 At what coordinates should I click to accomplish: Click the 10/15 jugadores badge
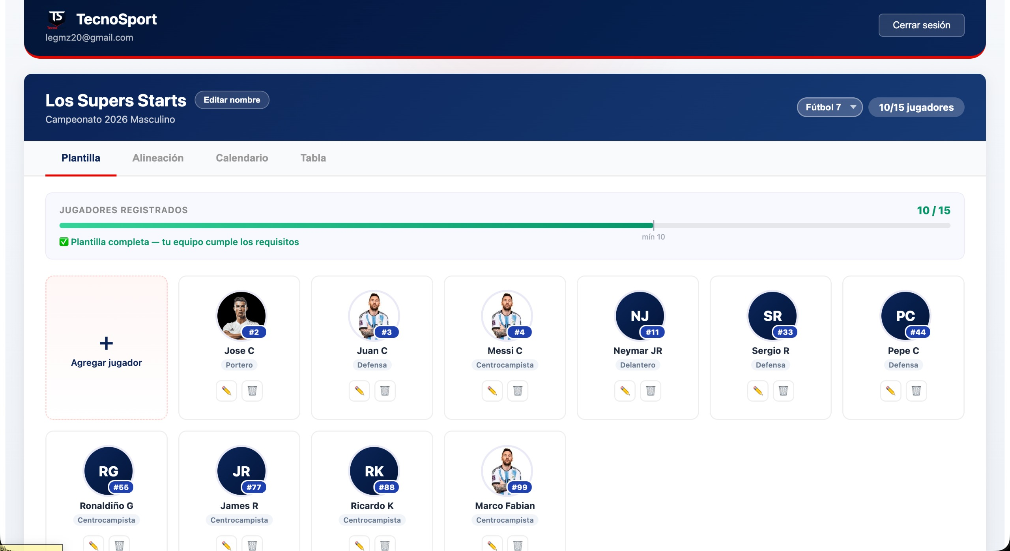click(916, 107)
